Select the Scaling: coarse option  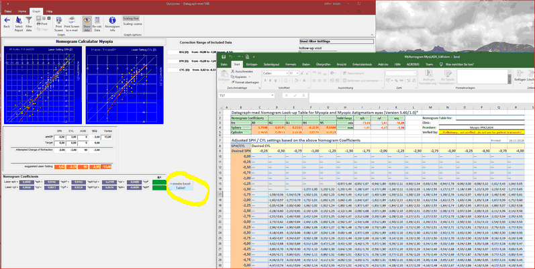coord(134,24)
